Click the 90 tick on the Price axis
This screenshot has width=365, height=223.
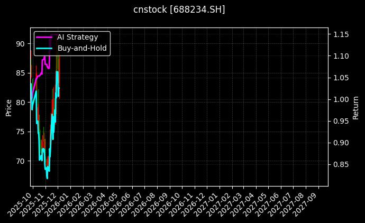coord(20,44)
